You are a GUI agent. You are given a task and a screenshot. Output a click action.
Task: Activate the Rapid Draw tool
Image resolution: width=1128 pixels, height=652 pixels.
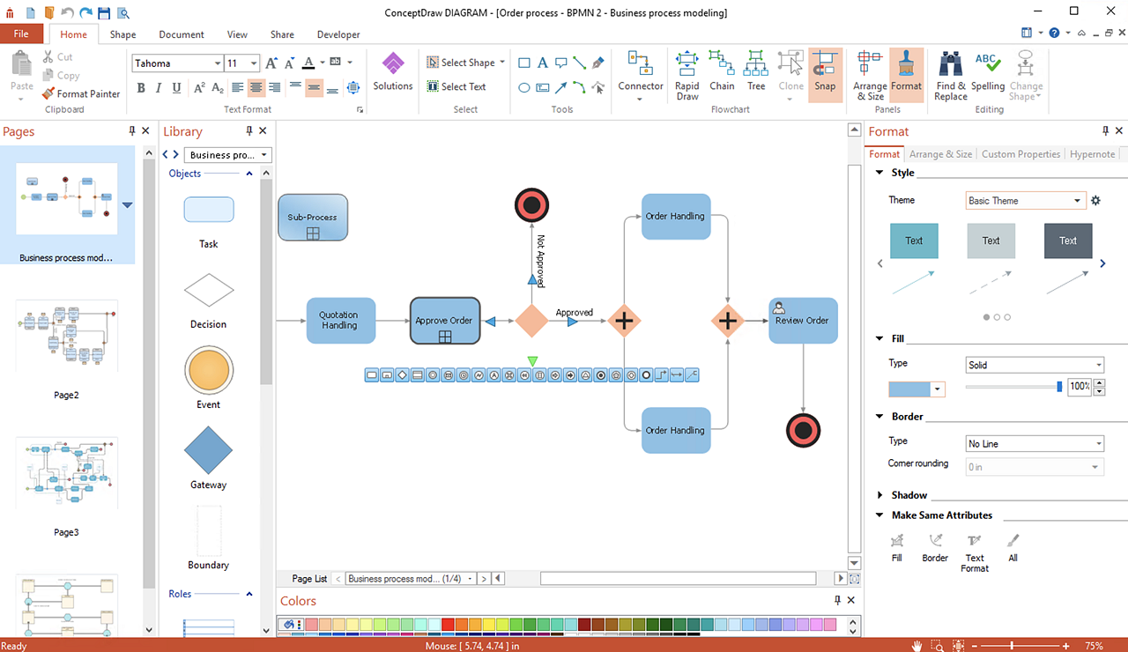687,74
